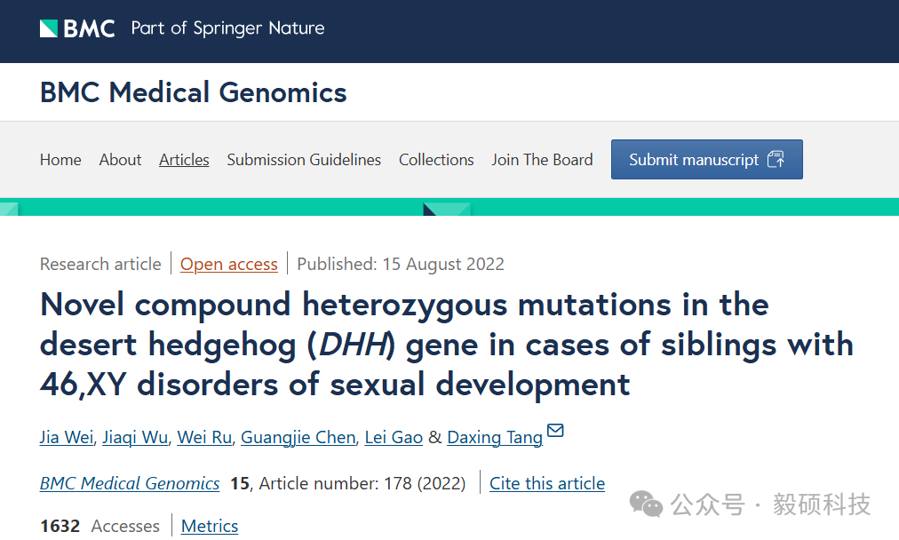Click the BMC logo icon

click(49, 28)
